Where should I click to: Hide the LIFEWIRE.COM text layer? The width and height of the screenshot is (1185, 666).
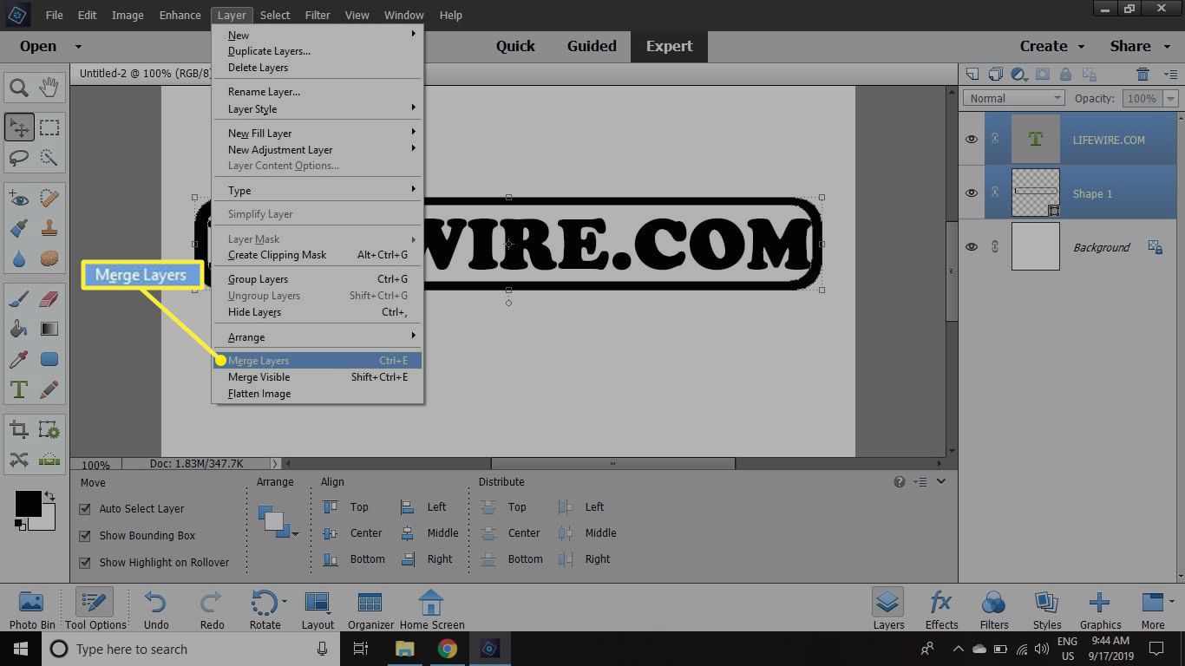coord(972,140)
